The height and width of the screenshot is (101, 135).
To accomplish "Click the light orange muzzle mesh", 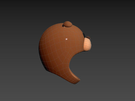I will 87,44.
